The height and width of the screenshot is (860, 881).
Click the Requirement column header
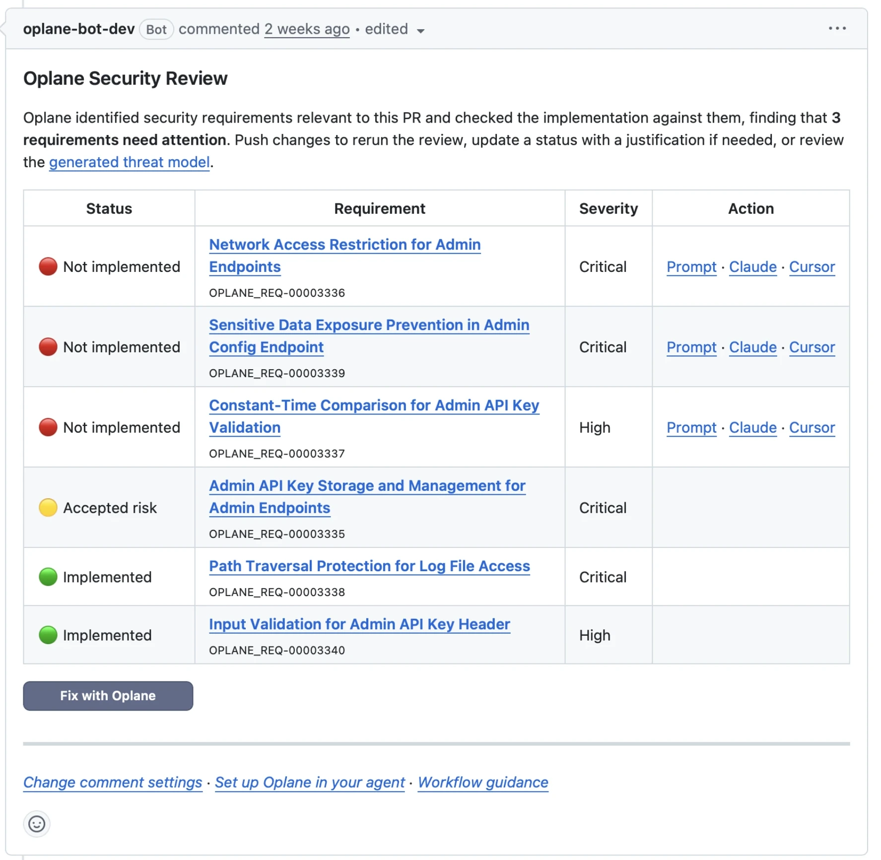point(380,208)
